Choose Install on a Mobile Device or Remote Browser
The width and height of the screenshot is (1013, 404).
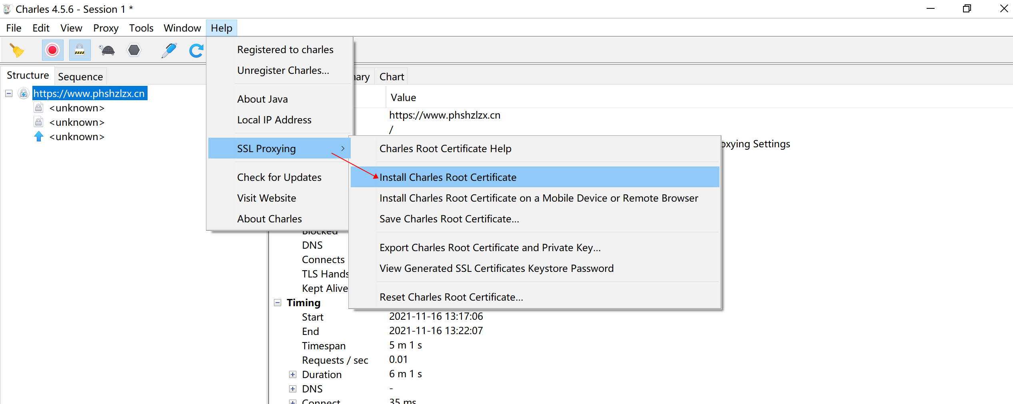535,198
